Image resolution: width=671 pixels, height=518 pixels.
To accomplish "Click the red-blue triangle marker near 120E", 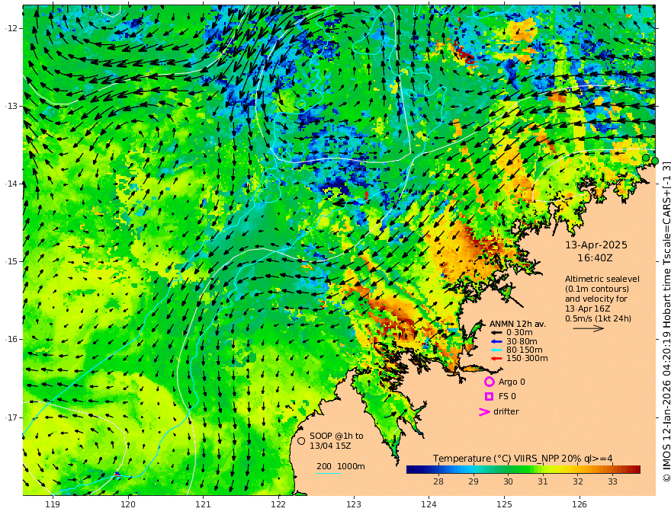I will coord(117,475).
